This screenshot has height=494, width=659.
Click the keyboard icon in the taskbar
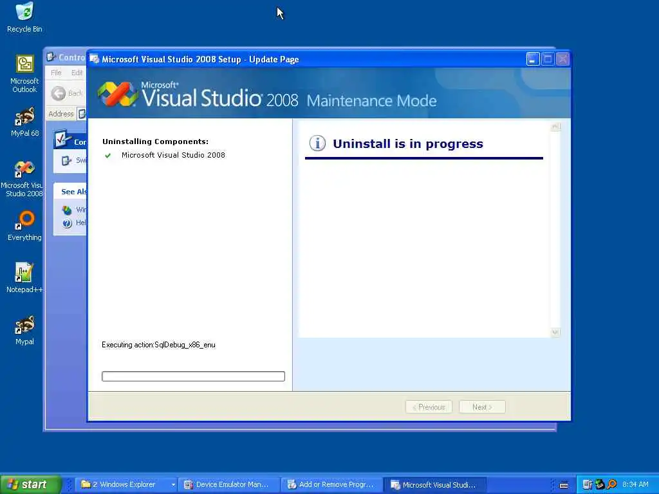564,485
